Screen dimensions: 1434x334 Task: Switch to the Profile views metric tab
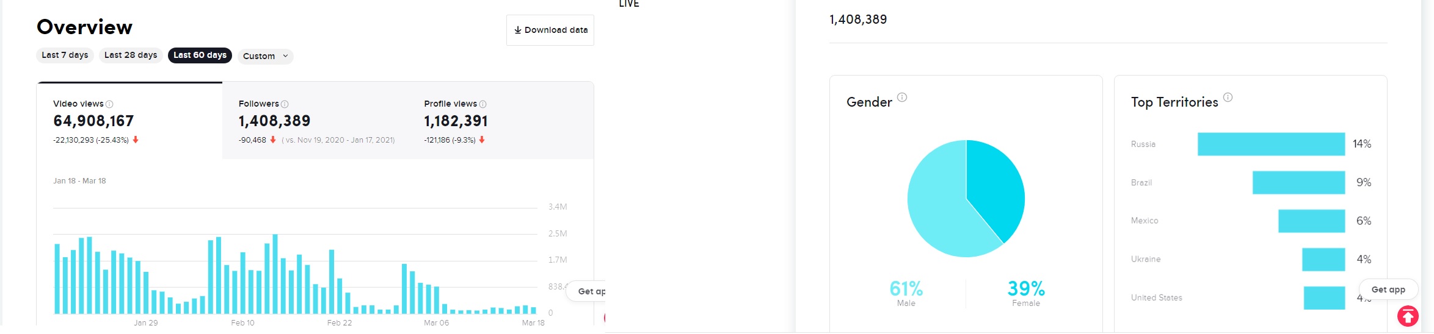point(501,121)
